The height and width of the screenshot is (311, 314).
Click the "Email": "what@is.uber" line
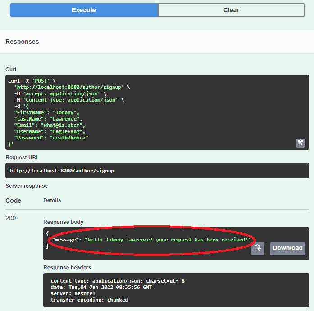(50, 125)
